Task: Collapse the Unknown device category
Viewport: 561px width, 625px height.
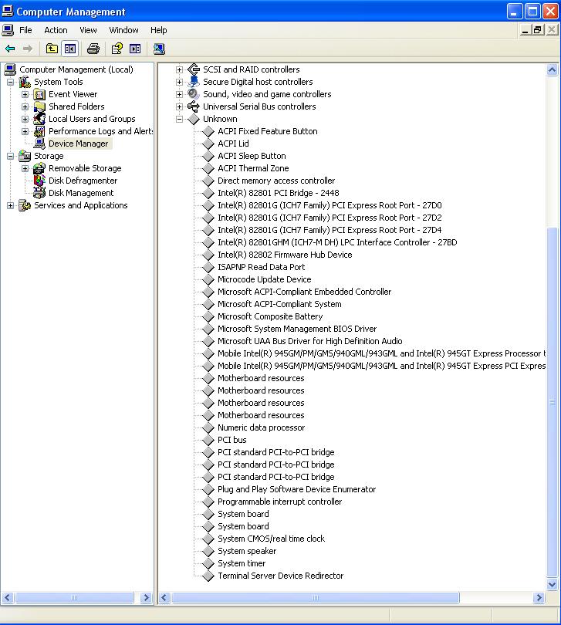Action: tap(180, 119)
